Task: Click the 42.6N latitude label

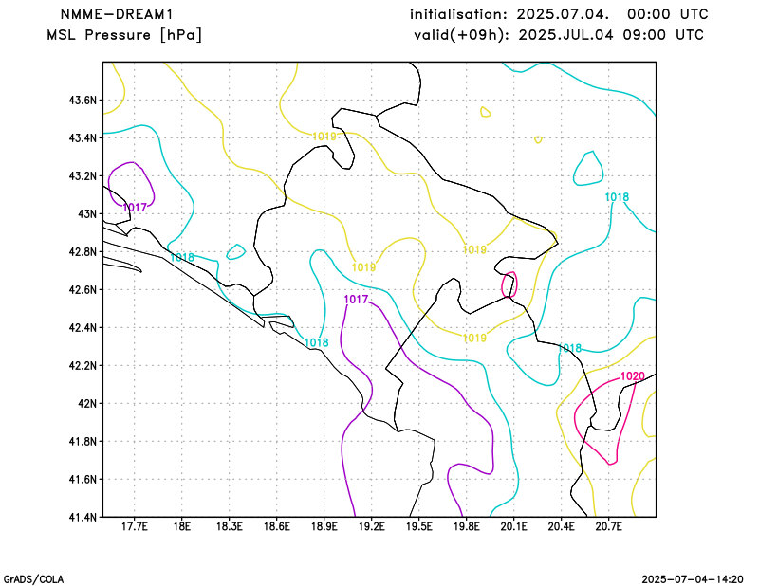Action: tap(83, 289)
